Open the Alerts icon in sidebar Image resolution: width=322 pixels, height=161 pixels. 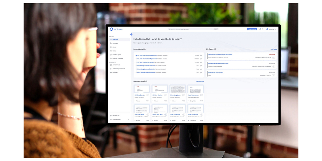(x=111, y=47)
